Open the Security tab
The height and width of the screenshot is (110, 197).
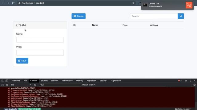coord(103,81)
